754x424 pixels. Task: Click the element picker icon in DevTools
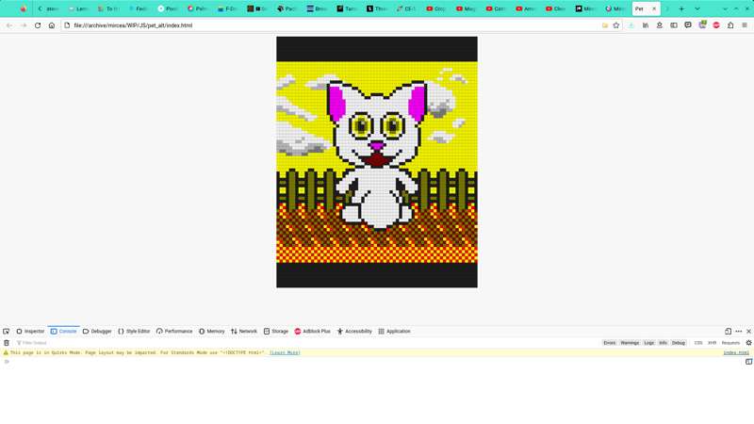coord(7,332)
